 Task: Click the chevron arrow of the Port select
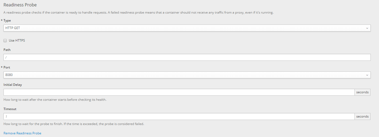coord(367,75)
